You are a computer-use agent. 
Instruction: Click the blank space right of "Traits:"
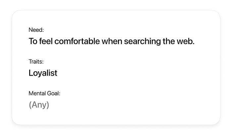coord(116,62)
